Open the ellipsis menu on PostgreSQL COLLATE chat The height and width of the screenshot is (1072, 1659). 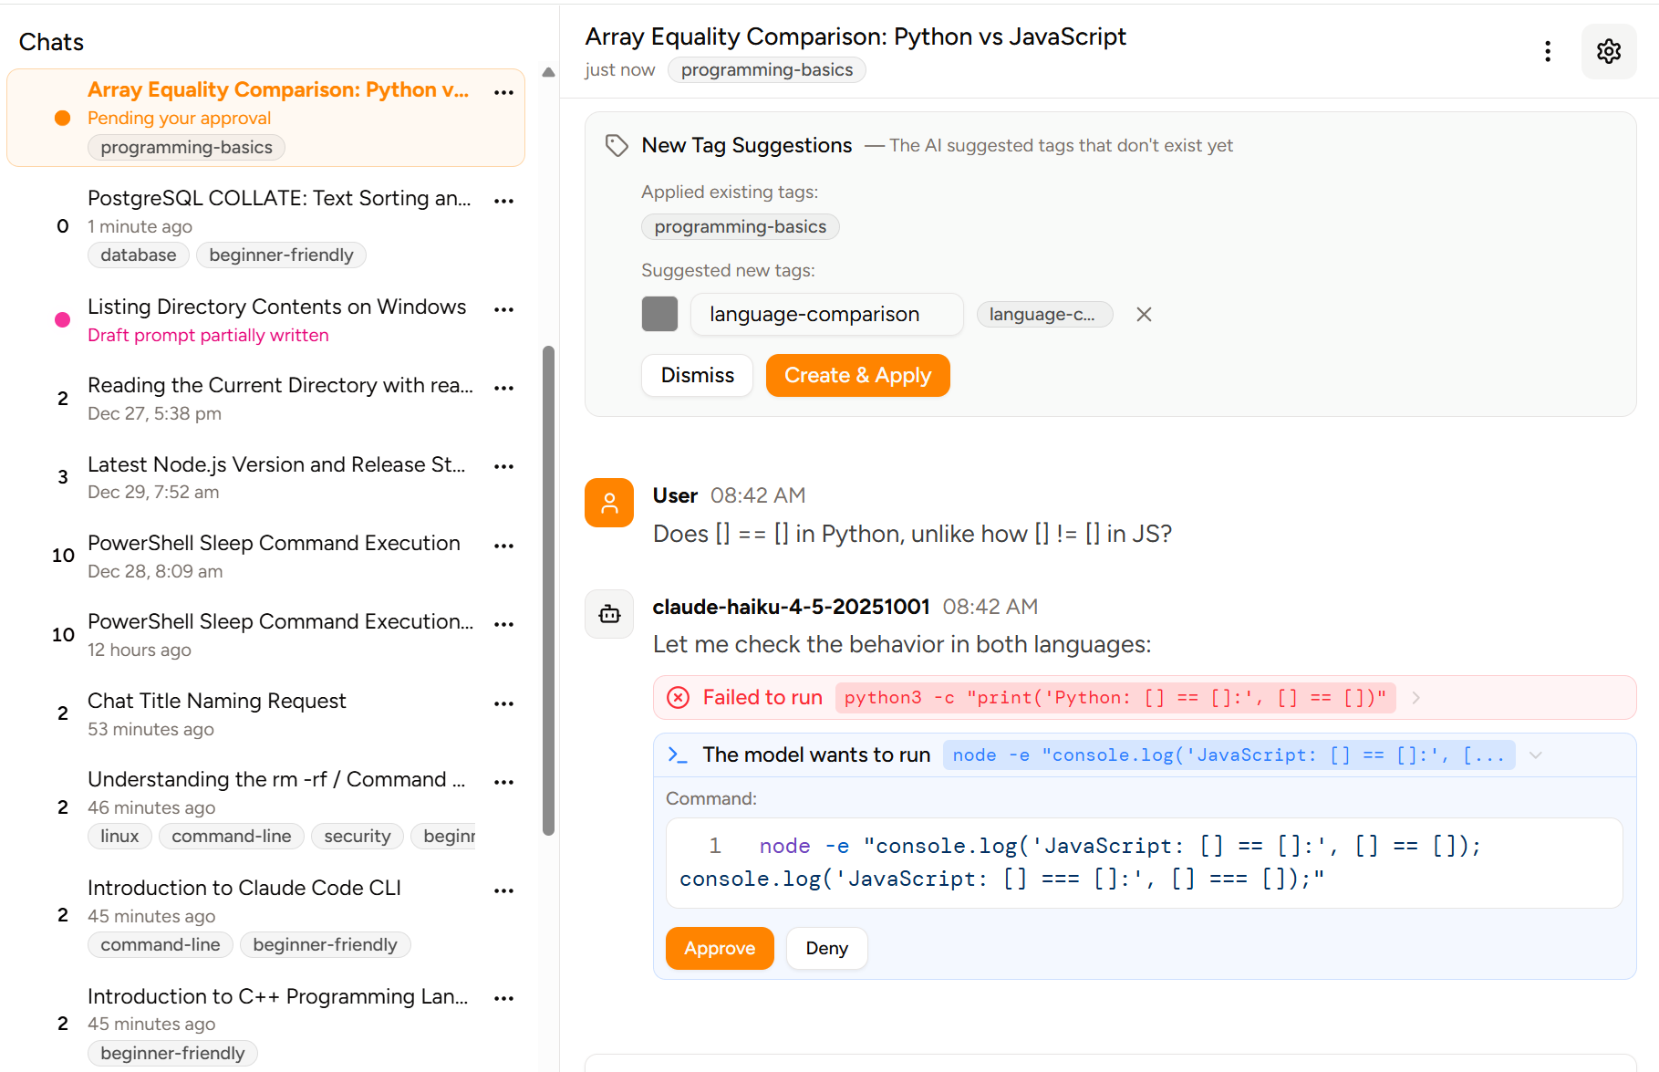(x=503, y=201)
